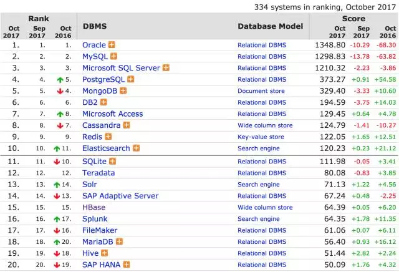Click the plus icon beside PostgreSQL
This screenshot has height=272, width=399.
[x=130, y=79]
